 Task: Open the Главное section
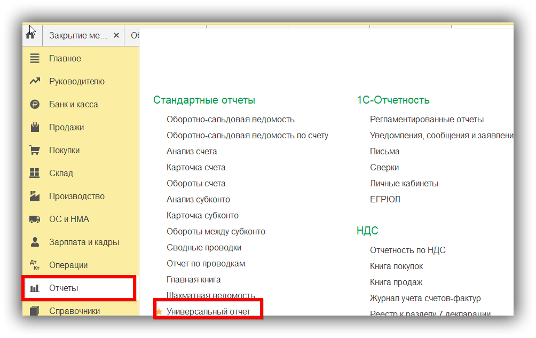pos(65,58)
